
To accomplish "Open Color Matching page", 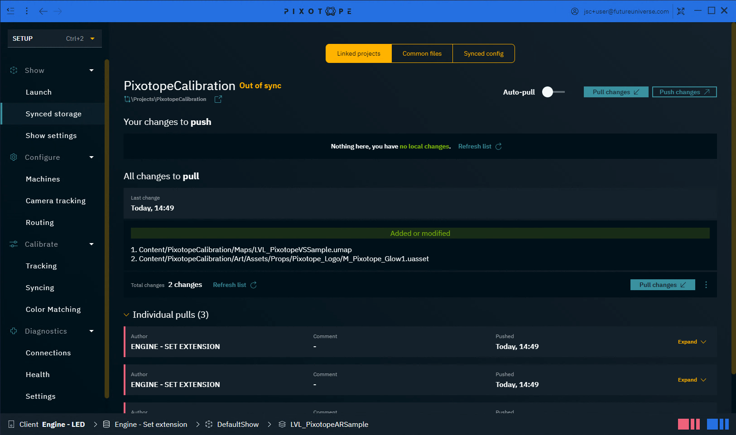I will pos(53,309).
